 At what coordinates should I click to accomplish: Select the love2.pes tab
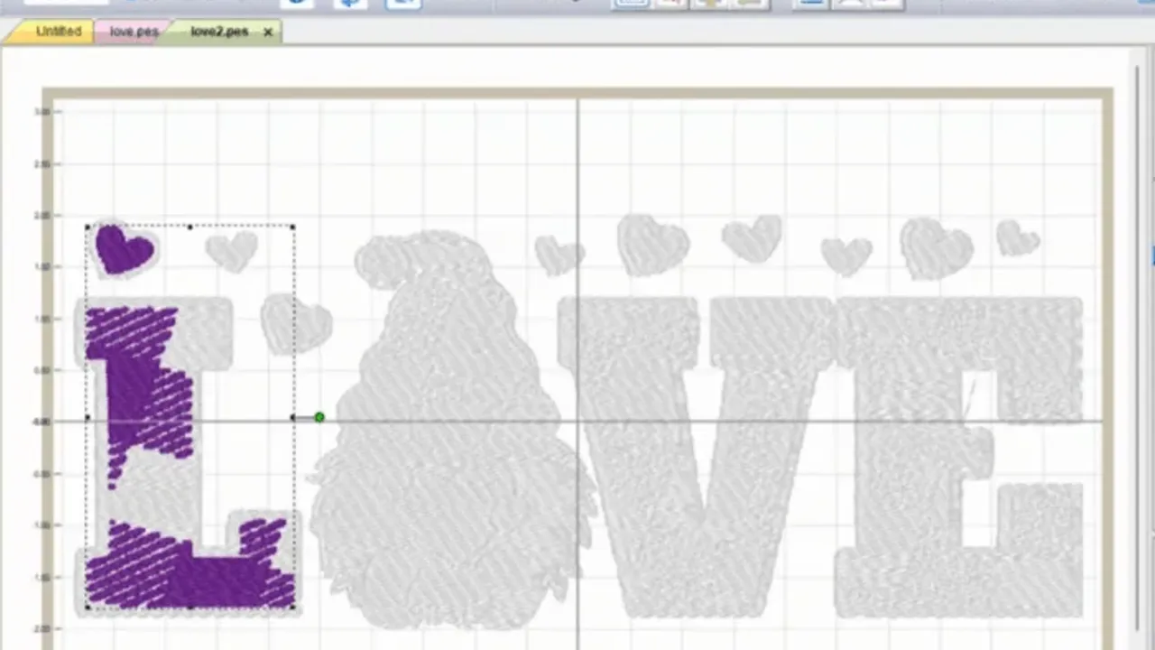point(218,32)
